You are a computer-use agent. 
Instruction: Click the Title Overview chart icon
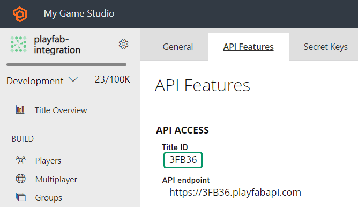(x=20, y=110)
